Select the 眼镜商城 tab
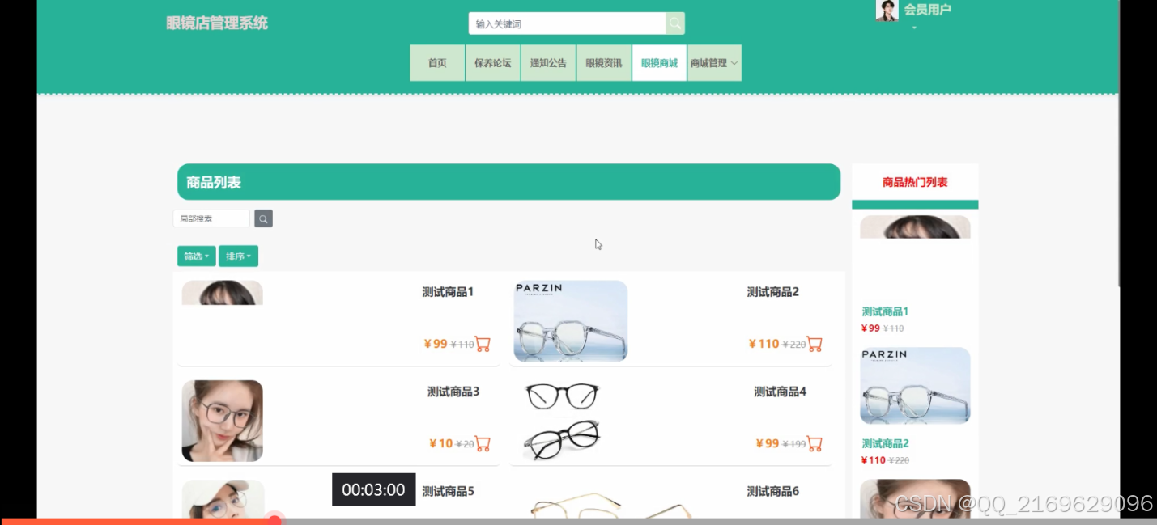The height and width of the screenshot is (525, 1157). point(659,63)
